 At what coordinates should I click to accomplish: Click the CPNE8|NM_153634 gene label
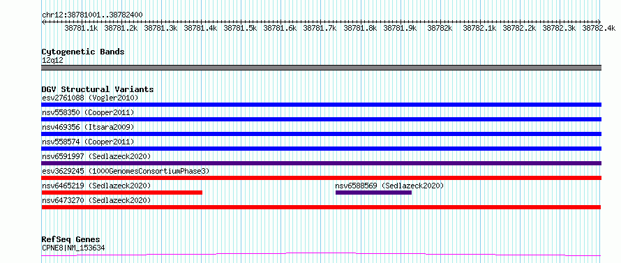click(73, 248)
